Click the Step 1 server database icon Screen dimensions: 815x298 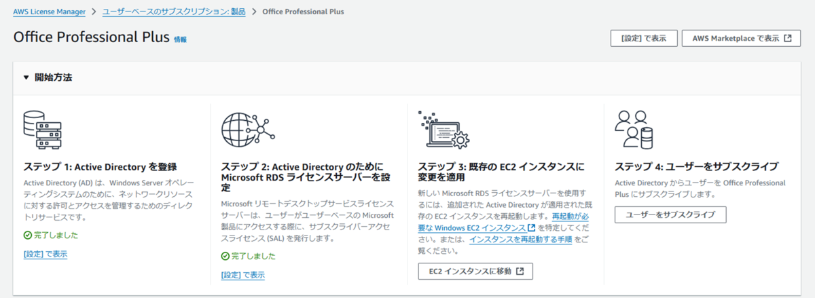tap(43, 130)
